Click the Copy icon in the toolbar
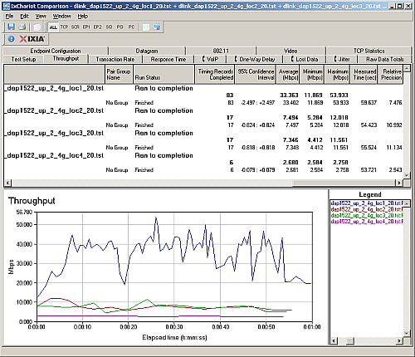415x357 pixels. tap(37, 27)
